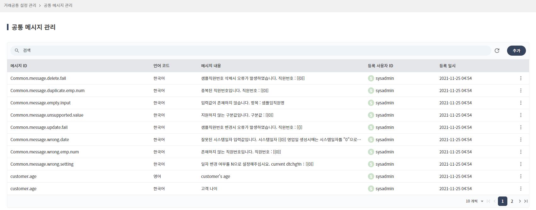This screenshot has height=210, width=536.
Task: Go to previous page arrow
Action: [495, 201]
